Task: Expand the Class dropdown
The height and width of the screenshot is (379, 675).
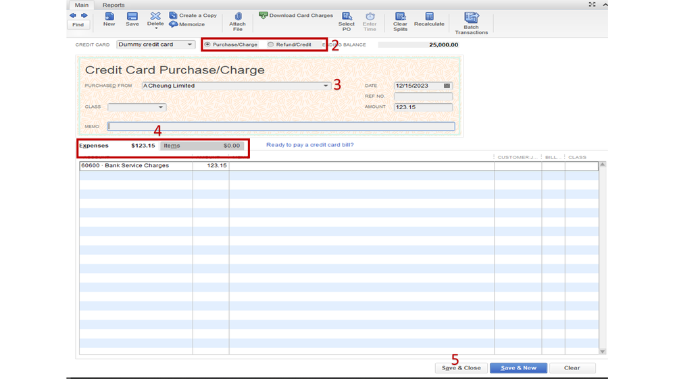Action: [x=160, y=107]
